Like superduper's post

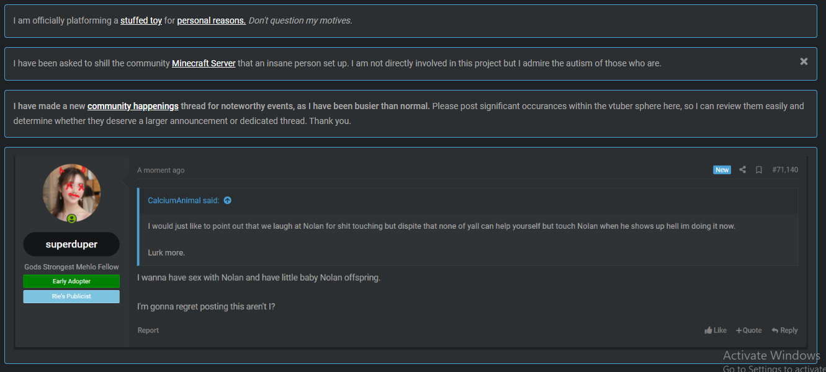(x=716, y=330)
